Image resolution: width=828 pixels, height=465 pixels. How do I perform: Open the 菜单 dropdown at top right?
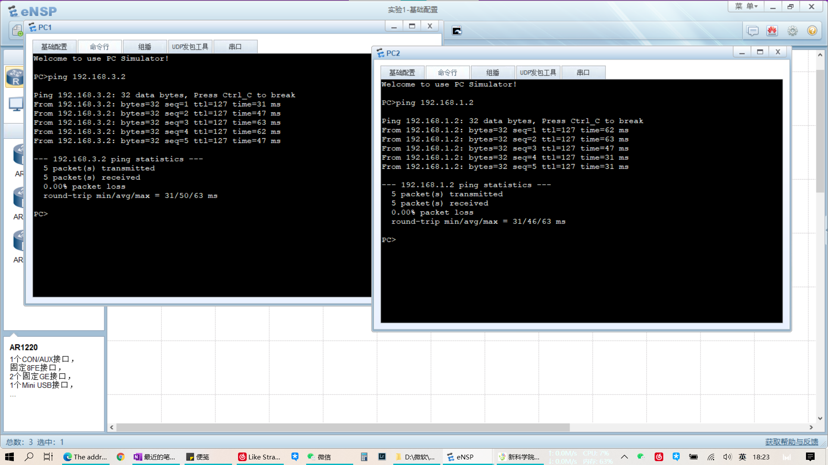pos(745,6)
